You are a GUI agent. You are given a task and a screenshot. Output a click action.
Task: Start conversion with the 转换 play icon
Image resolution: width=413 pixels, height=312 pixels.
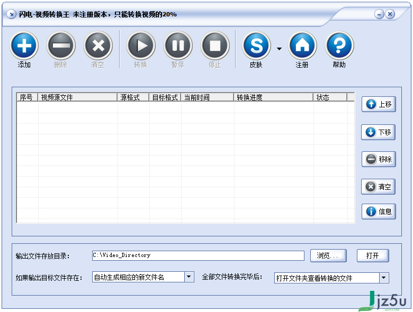coord(141,45)
